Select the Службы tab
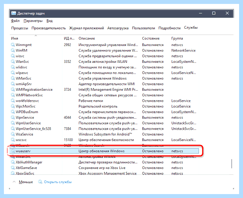The image size is (243, 198). pos(191,27)
